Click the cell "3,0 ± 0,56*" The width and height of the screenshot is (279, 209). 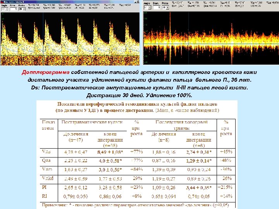(x=110, y=170)
